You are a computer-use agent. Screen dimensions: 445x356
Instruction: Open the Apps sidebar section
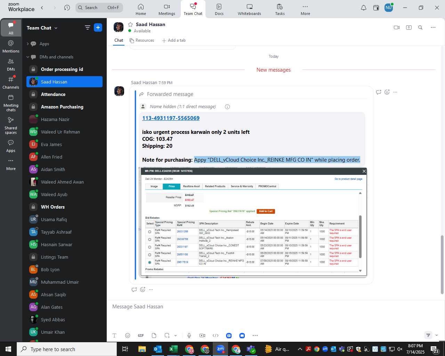click(11, 146)
